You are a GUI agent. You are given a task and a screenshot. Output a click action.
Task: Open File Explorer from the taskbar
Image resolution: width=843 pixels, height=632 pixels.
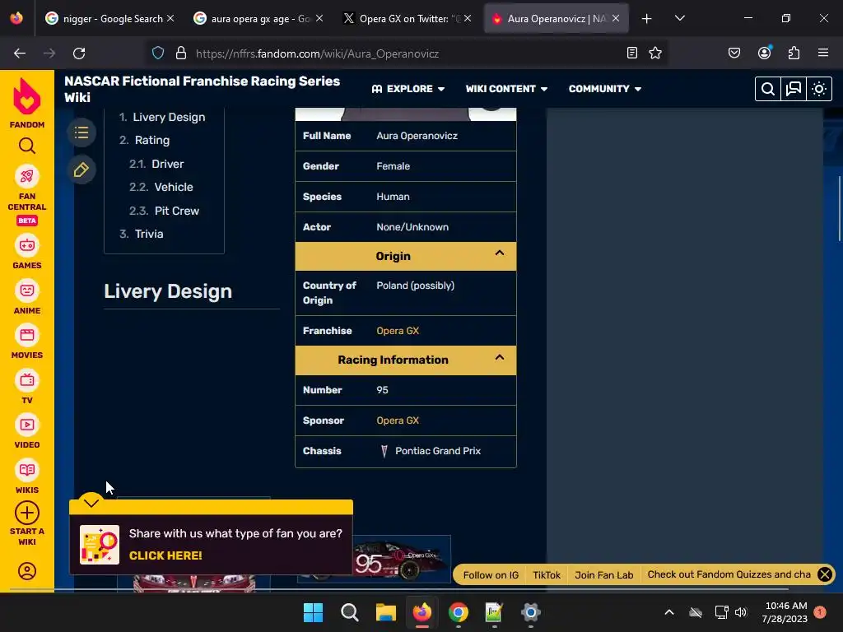(385, 612)
